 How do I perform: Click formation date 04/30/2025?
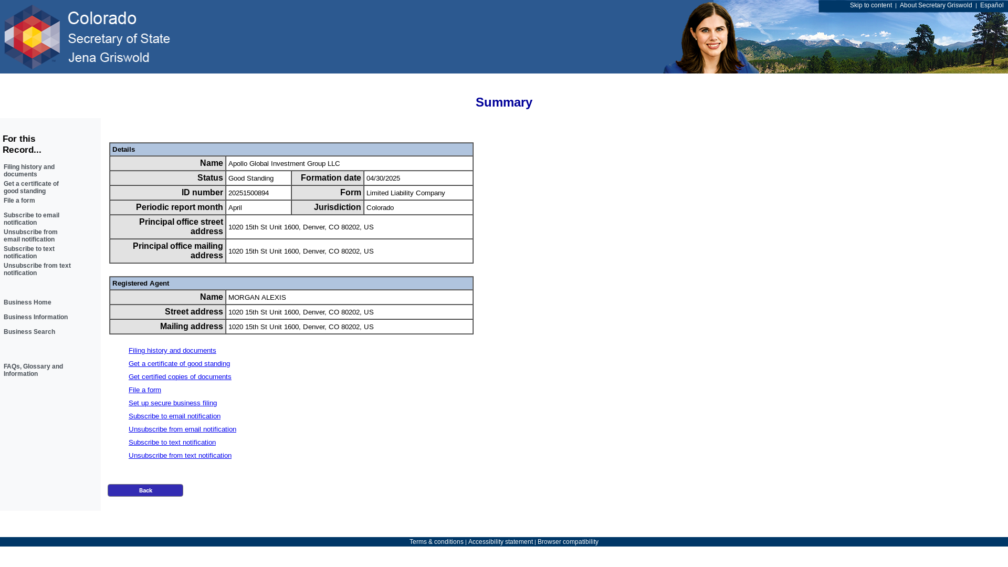pos(383,178)
